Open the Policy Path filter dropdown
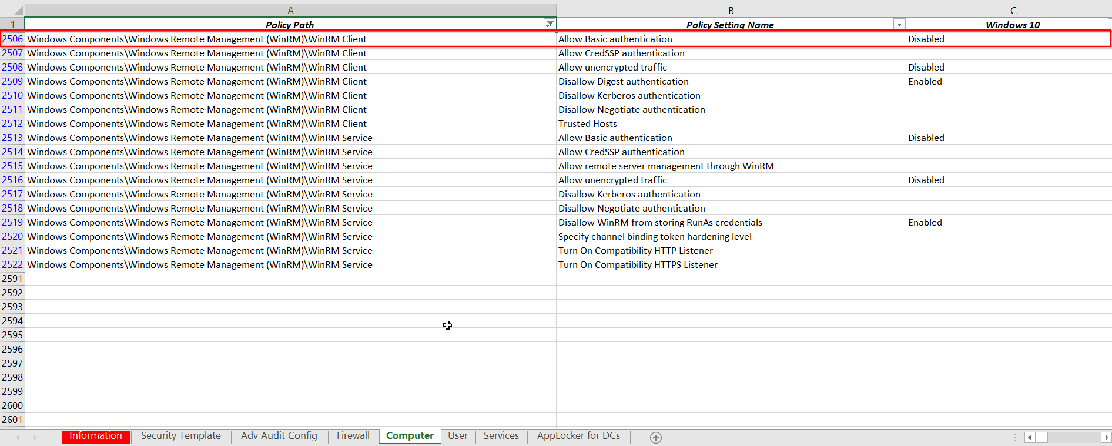The width and height of the screenshot is (1112, 446). pyautogui.click(x=550, y=24)
